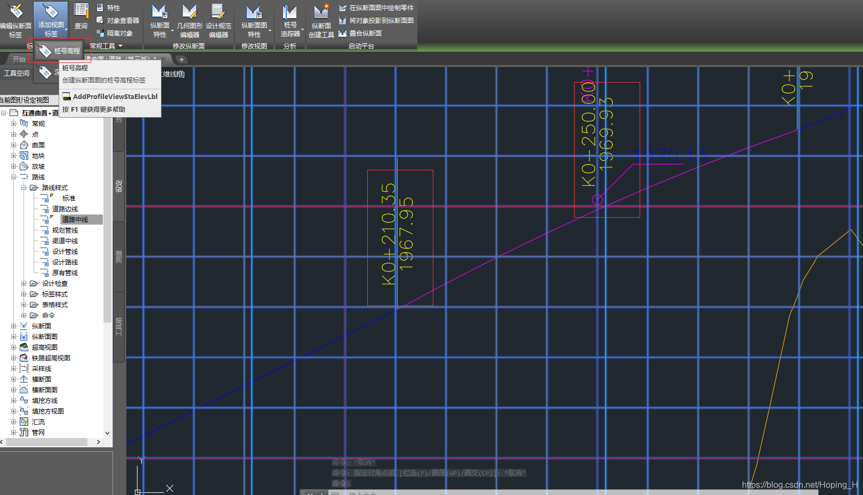This screenshot has height=495, width=863.
Task: Click AddProfileViewStaElevLbl command in tooltip
Action: [x=110, y=96]
